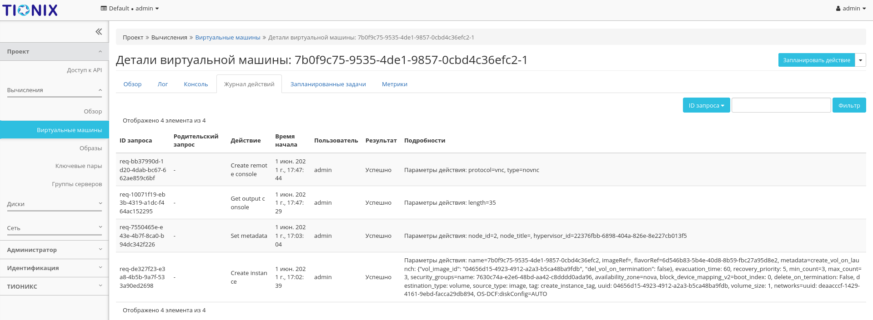Open the Консоль tab
This screenshot has width=873, height=320.
pos(196,84)
